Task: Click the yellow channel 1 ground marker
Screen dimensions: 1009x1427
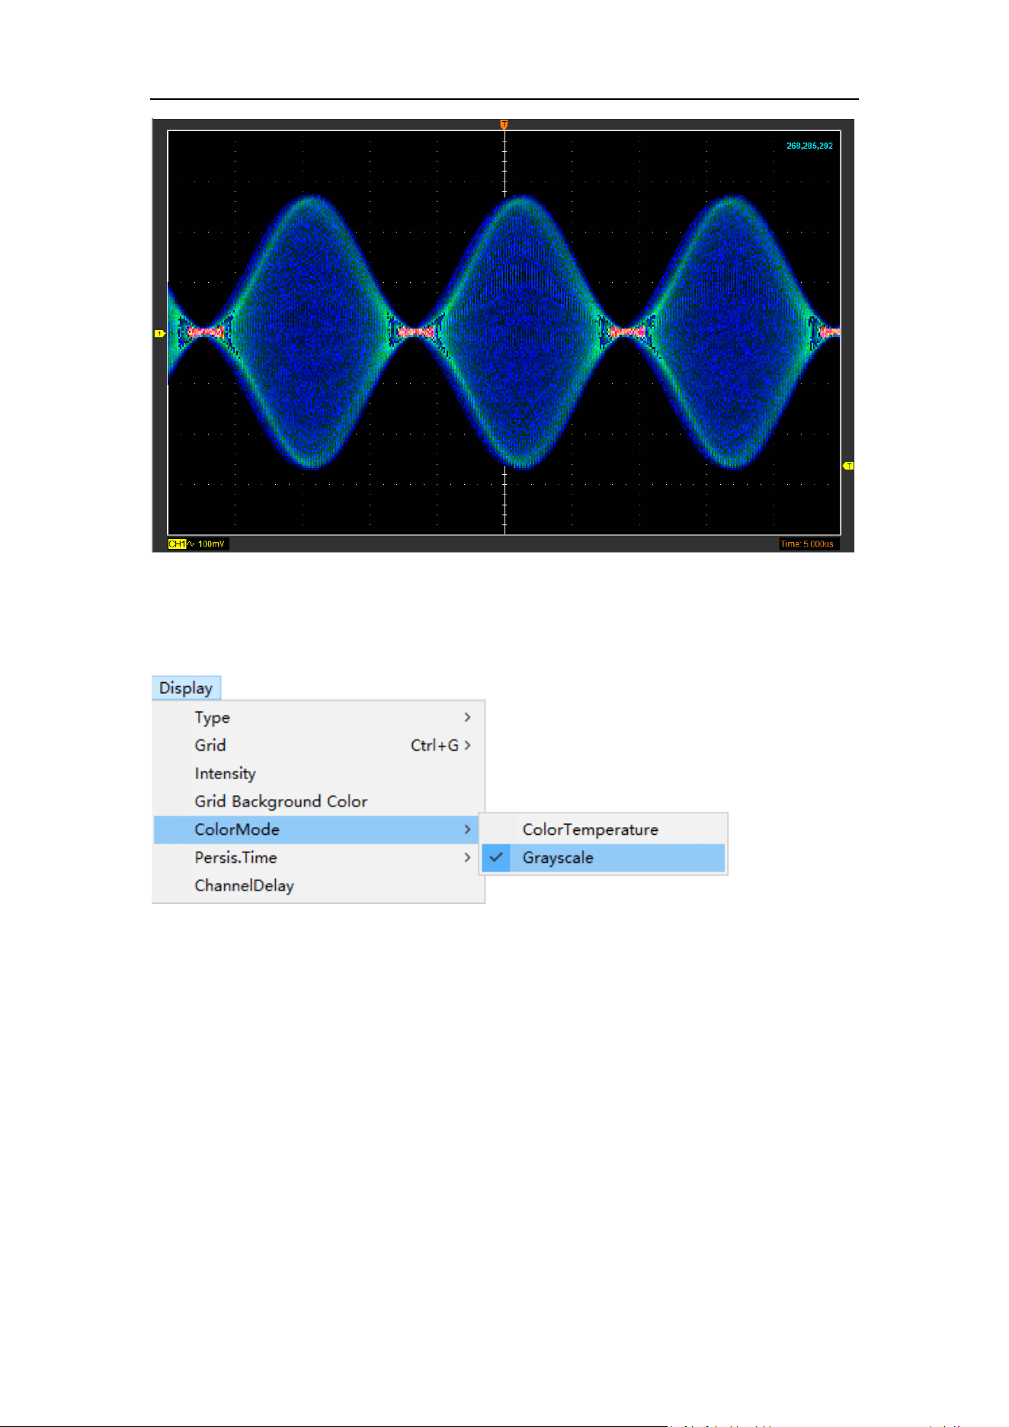Action: point(159,333)
